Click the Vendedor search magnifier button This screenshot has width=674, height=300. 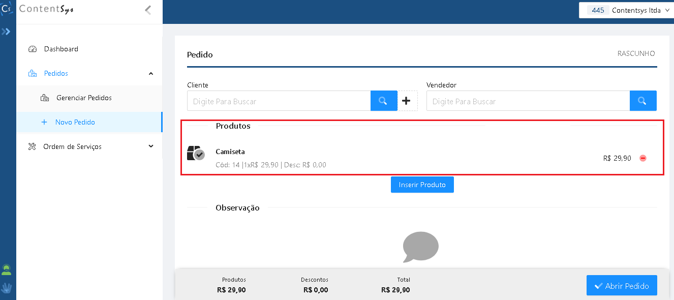[642, 101]
